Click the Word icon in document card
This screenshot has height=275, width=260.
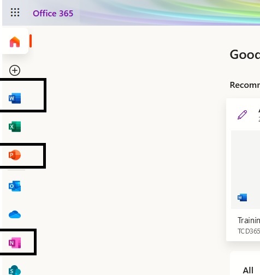click(x=243, y=198)
